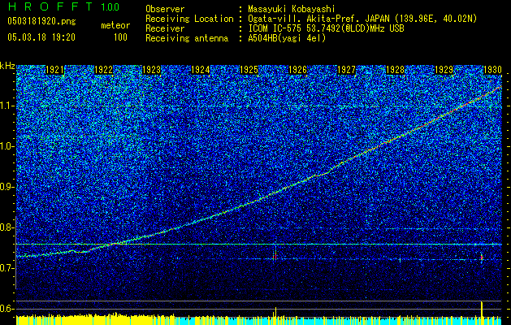Click the 1929 time marker
This screenshot has width=511, height=325.
tap(444, 70)
